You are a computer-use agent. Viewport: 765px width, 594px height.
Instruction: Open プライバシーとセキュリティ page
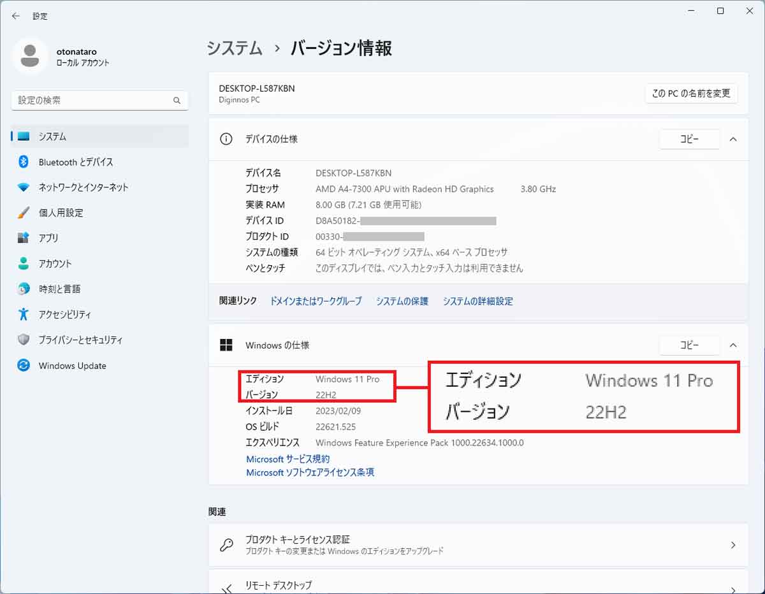99,340
